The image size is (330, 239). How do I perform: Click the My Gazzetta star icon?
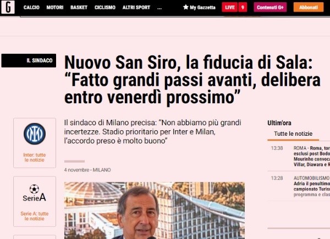click(x=185, y=7)
